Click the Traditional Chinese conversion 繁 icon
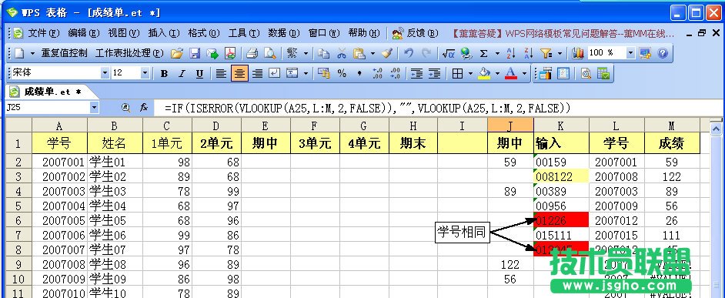 pos(292,53)
